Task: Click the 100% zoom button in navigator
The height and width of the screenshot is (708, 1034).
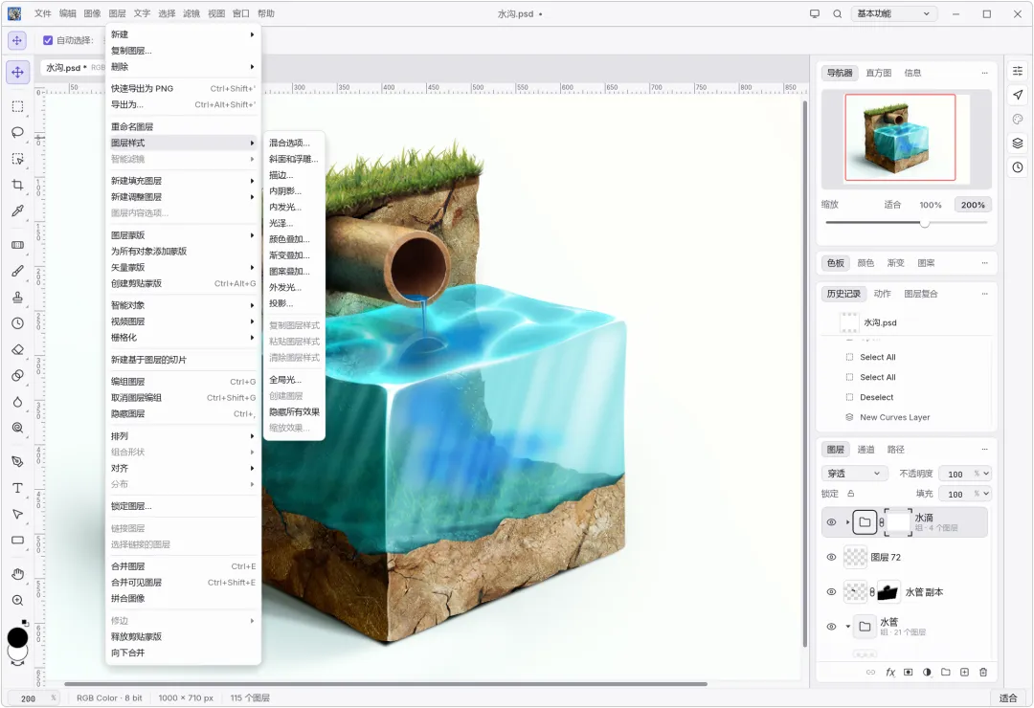Action: [x=930, y=205]
